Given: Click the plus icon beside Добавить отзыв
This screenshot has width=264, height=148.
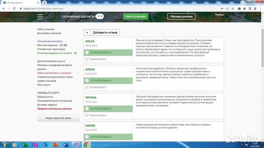Looking at the screenshot, I should (87, 33).
